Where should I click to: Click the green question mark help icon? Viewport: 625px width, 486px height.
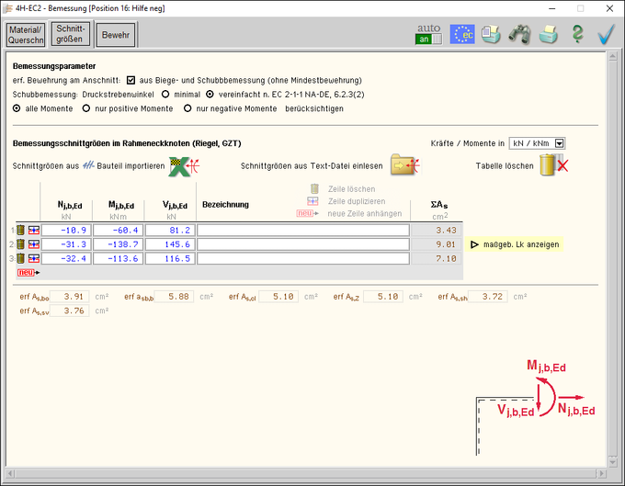click(577, 34)
